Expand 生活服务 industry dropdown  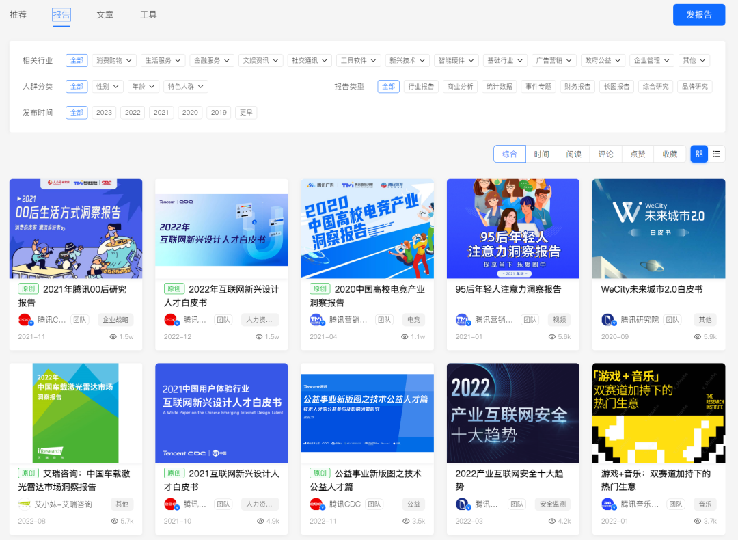[163, 60]
